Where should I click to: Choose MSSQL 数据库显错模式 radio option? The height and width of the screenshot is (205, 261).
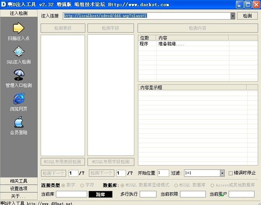122,185
